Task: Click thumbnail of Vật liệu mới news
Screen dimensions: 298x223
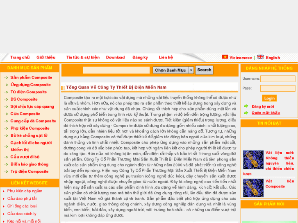Action: click(253, 160)
